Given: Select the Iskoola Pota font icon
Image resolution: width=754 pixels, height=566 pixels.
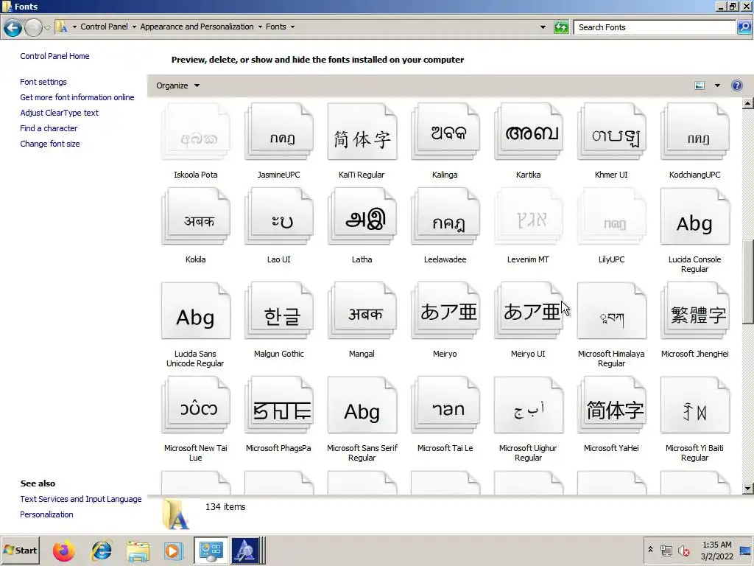Looking at the screenshot, I should click(x=196, y=131).
